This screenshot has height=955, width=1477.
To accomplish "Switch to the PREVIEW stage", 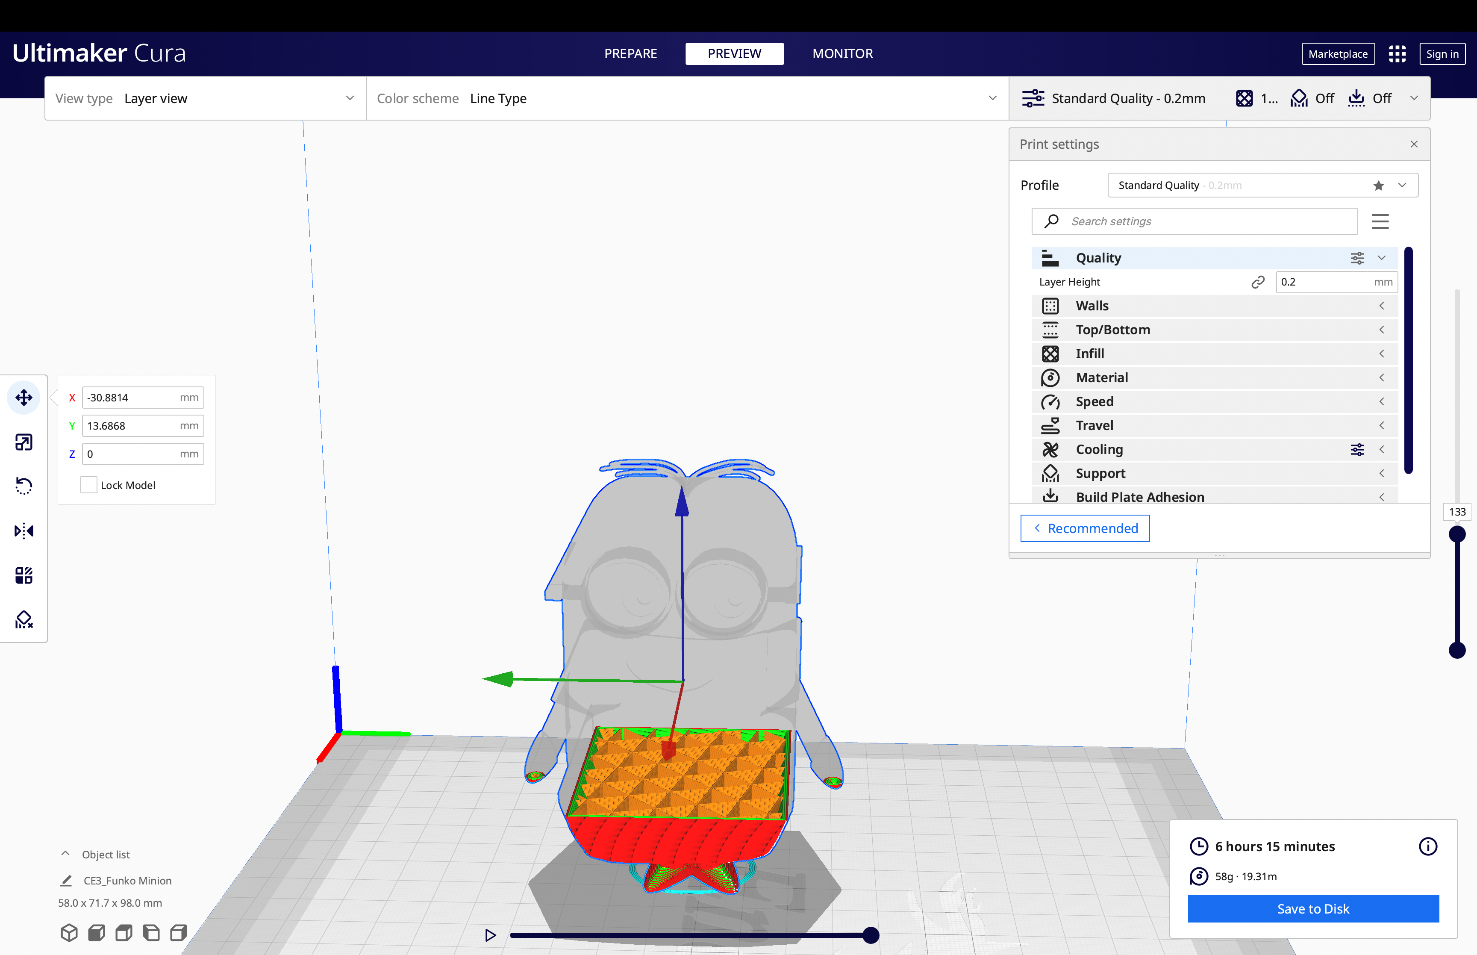I will pyautogui.click(x=735, y=54).
